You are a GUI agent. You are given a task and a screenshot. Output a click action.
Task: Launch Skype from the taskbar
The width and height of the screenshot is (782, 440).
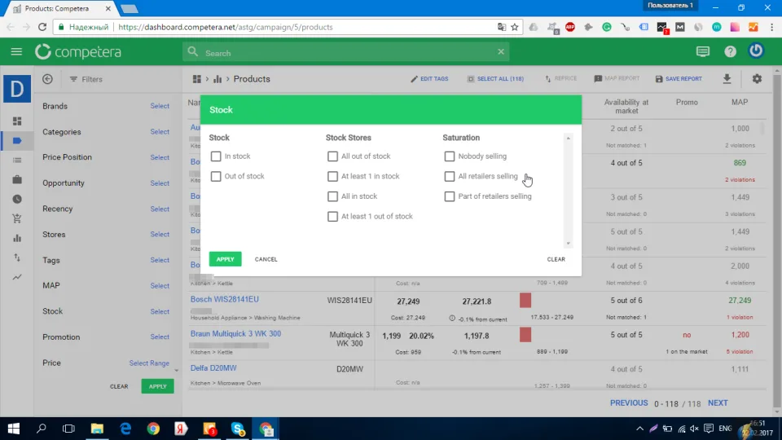(238, 429)
